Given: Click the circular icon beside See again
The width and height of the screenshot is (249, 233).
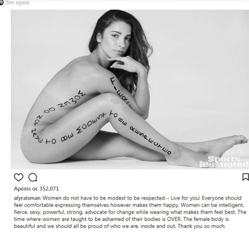Looking at the screenshot, I should 1,3.
